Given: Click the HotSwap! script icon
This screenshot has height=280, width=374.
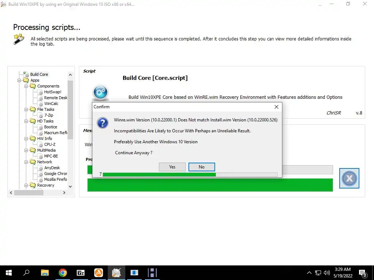Looking at the screenshot, I should pyautogui.click(x=40, y=92).
